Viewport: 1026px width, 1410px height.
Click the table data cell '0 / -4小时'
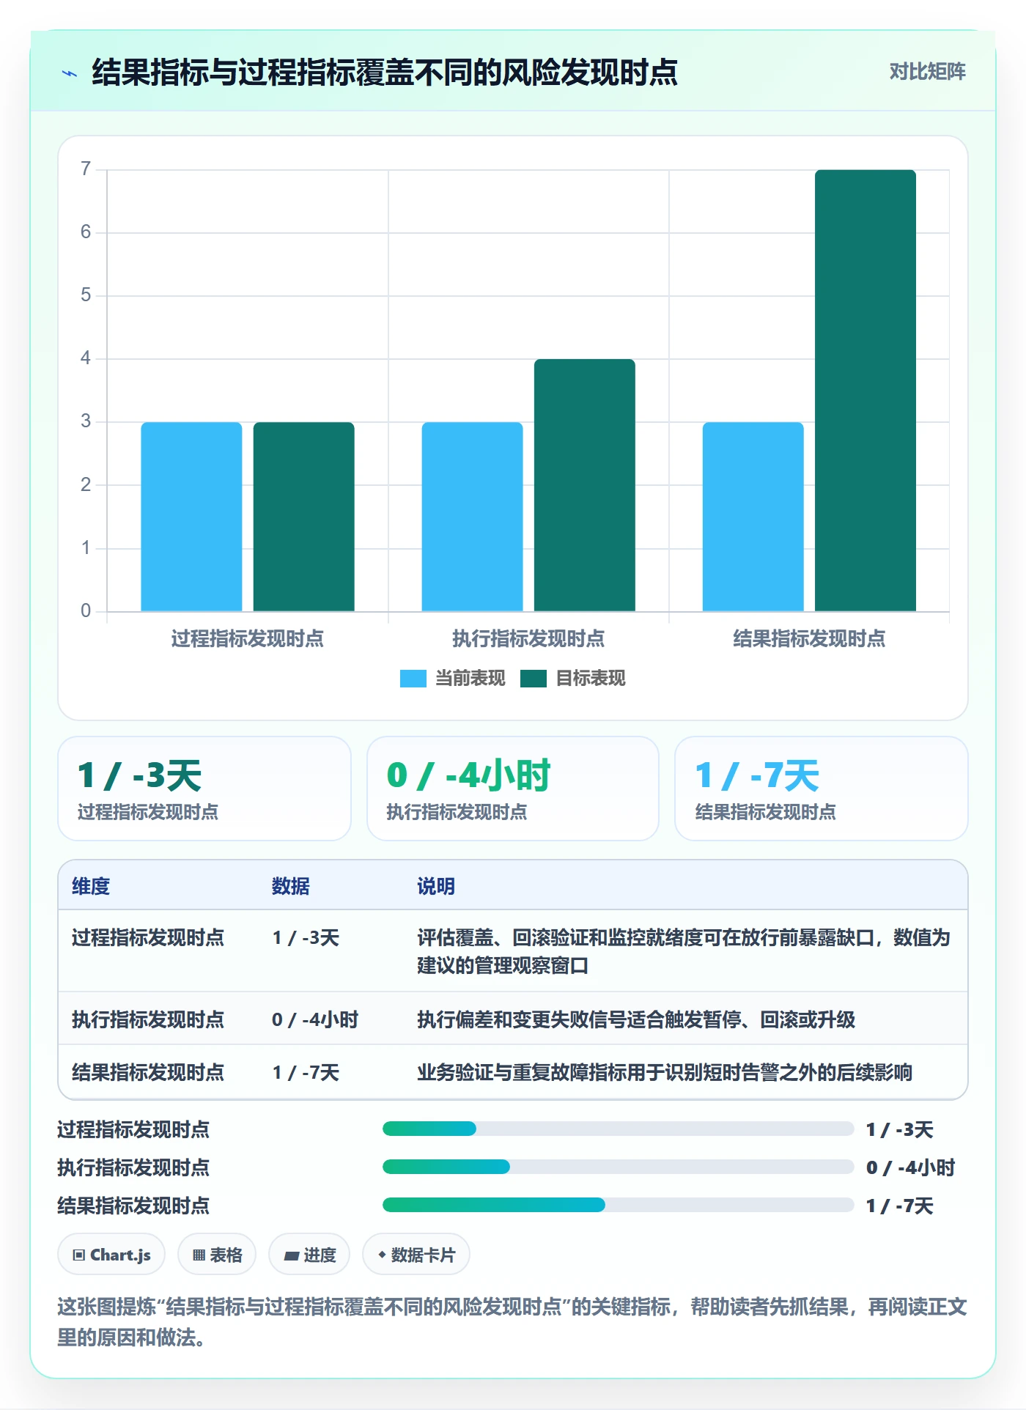pos(315,1020)
